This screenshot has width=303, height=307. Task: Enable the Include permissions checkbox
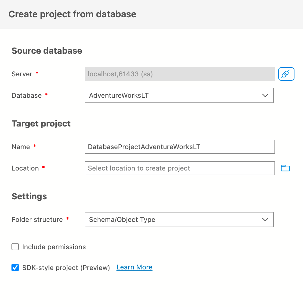(15, 247)
